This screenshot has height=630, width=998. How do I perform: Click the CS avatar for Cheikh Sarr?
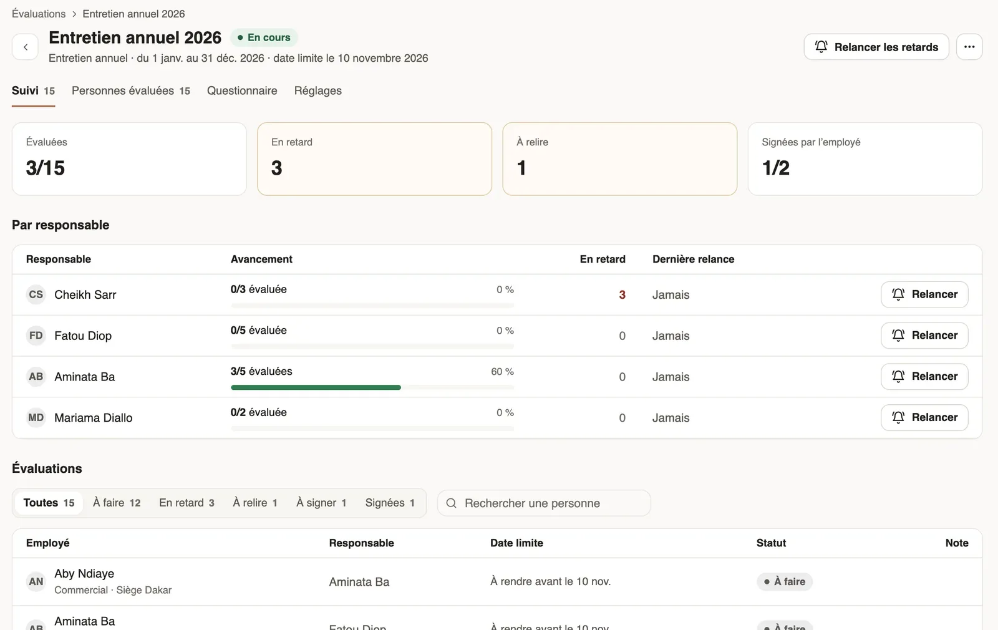pyautogui.click(x=36, y=294)
